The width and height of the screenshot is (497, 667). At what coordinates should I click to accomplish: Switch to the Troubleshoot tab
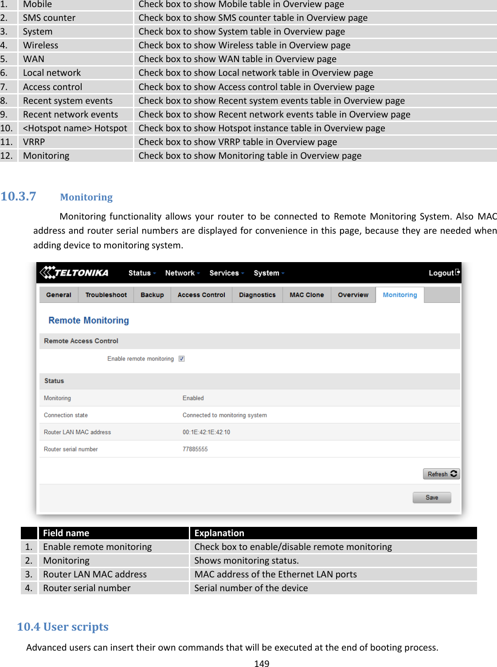point(106,294)
